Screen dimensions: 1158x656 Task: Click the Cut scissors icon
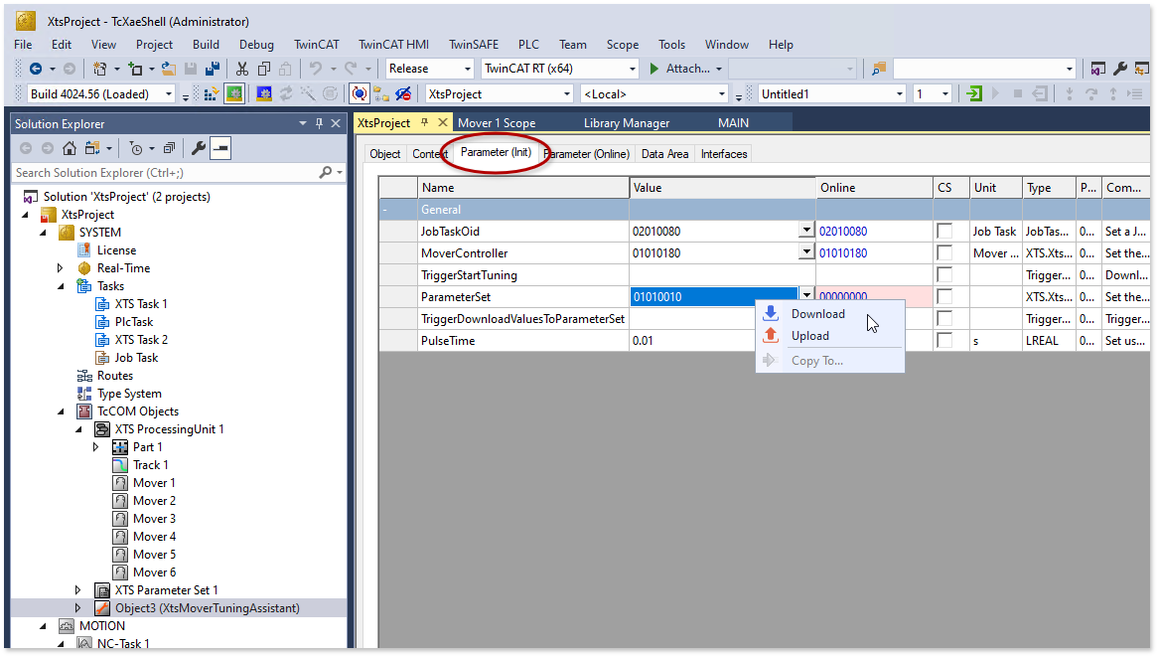pyautogui.click(x=242, y=69)
